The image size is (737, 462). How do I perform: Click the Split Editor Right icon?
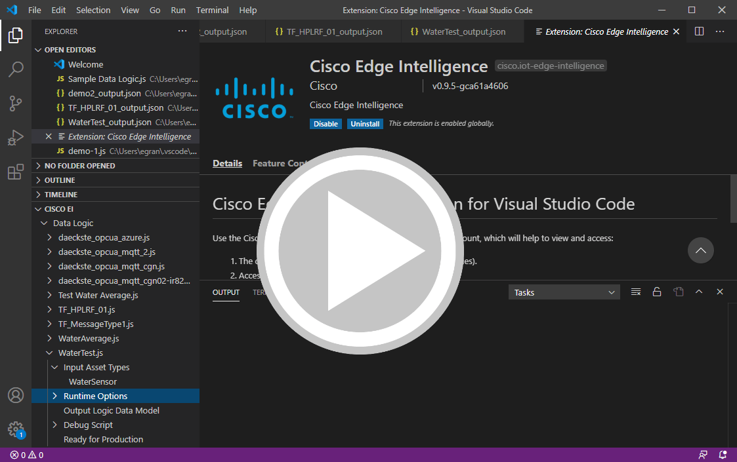click(x=699, y=31)
